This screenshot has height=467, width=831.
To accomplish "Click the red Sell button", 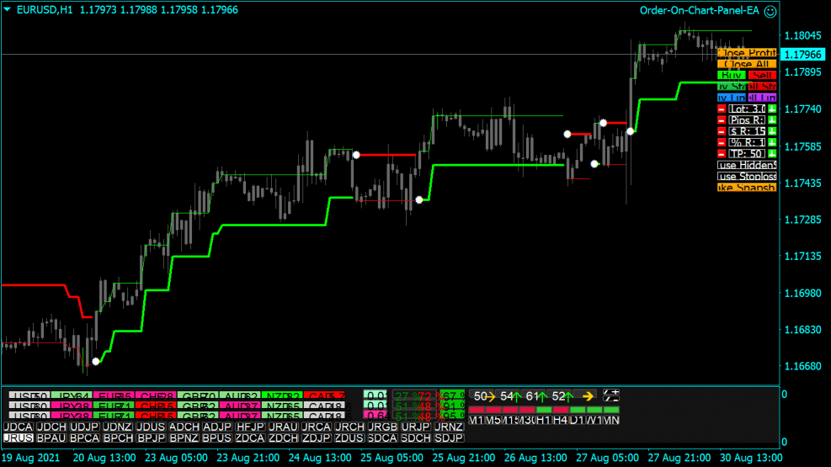I will 762,75.
